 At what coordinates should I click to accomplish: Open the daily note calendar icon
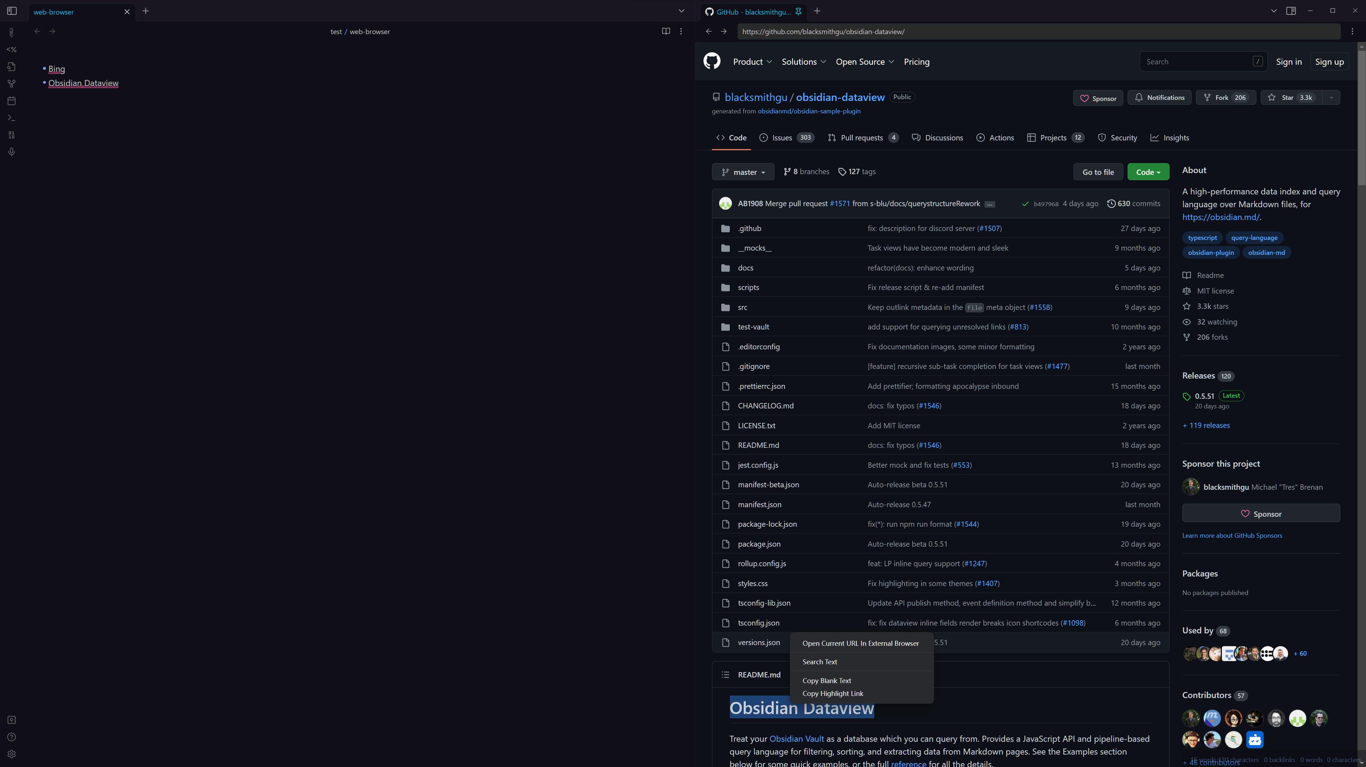(x=11, y=101)
